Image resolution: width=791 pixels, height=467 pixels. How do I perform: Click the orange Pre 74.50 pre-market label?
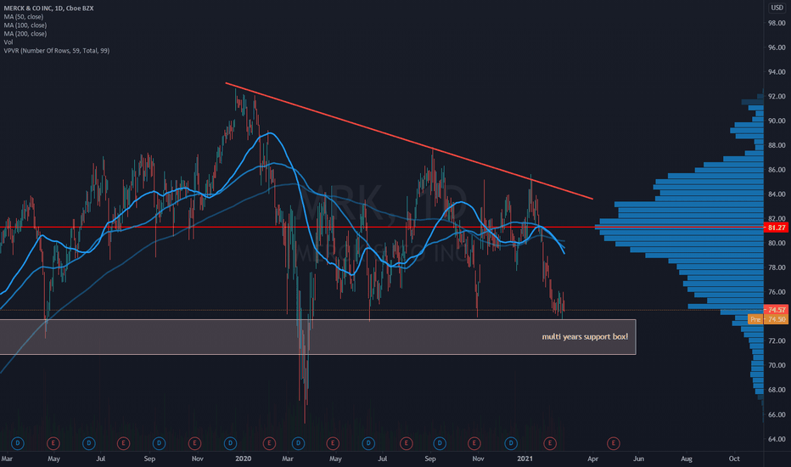click(768, 319)
